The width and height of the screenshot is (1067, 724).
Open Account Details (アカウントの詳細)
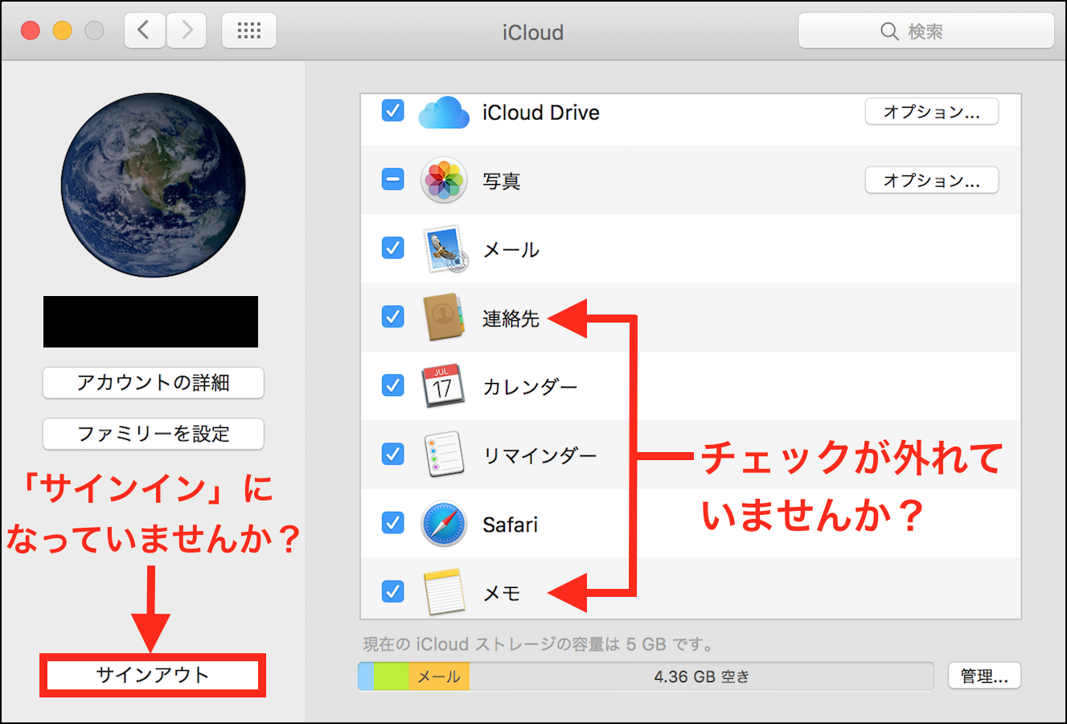click(153, 383)
